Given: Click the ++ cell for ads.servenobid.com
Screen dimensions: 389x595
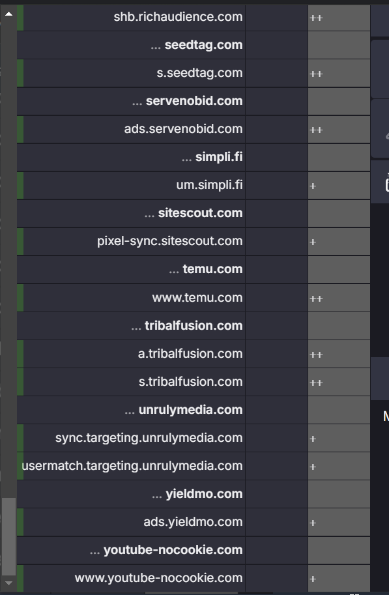Looking at the screenshot, I should [339, 130].
